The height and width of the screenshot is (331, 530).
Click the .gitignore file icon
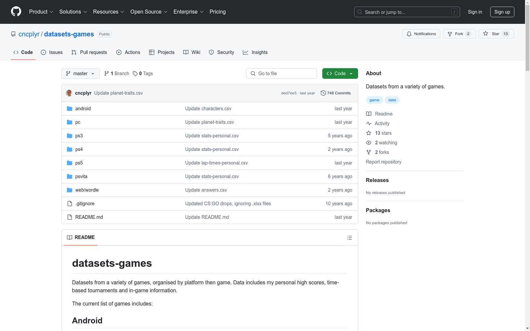70,204
